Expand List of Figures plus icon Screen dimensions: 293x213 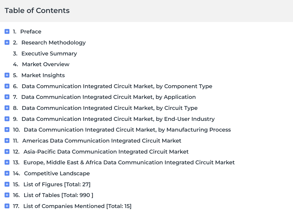point(7,185)
